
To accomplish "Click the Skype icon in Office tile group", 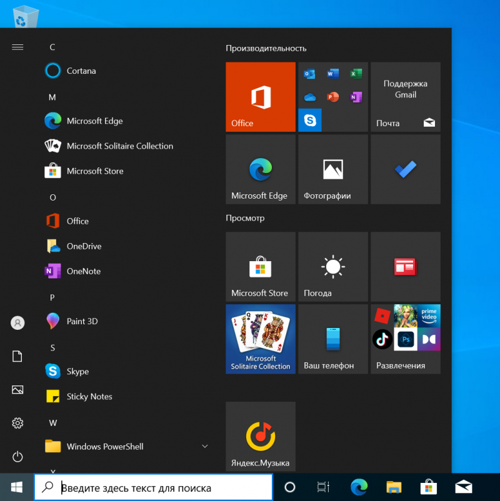I will click(309, 119).
